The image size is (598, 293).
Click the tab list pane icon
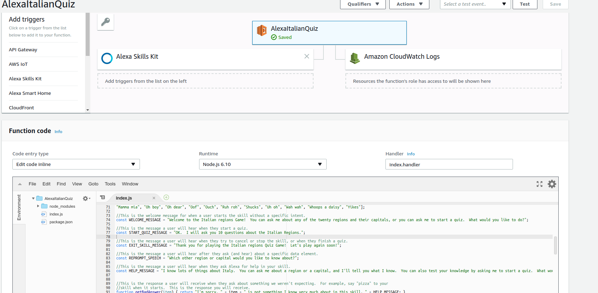pos(102,197)
